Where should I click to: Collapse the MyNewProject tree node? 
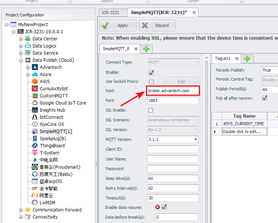coord(6,25)
